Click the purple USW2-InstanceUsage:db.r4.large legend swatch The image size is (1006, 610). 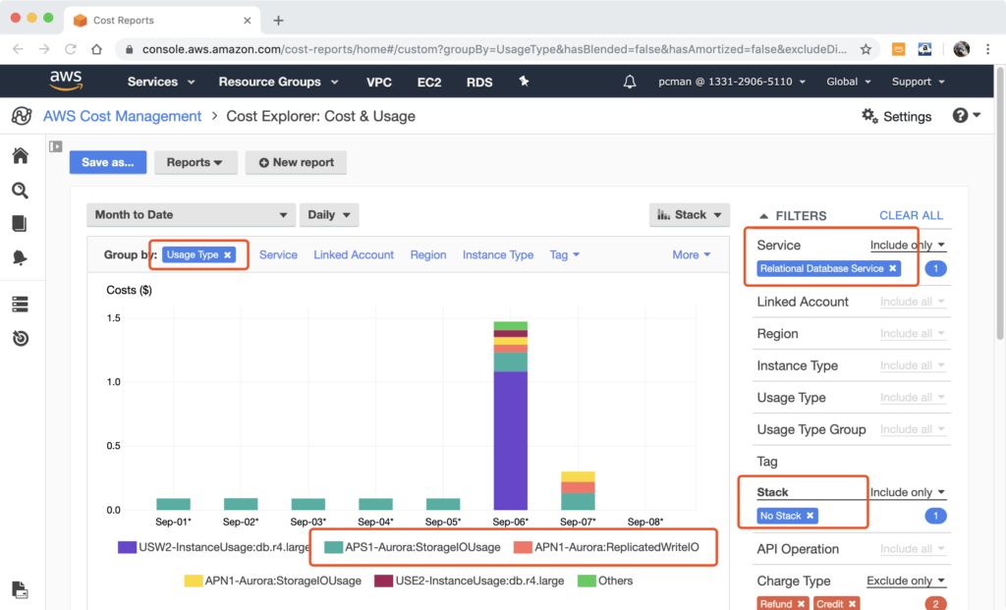[127, 547]
